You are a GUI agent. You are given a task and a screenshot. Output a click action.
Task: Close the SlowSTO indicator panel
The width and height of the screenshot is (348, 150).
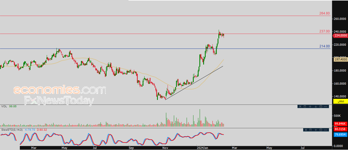coord(306,130)
